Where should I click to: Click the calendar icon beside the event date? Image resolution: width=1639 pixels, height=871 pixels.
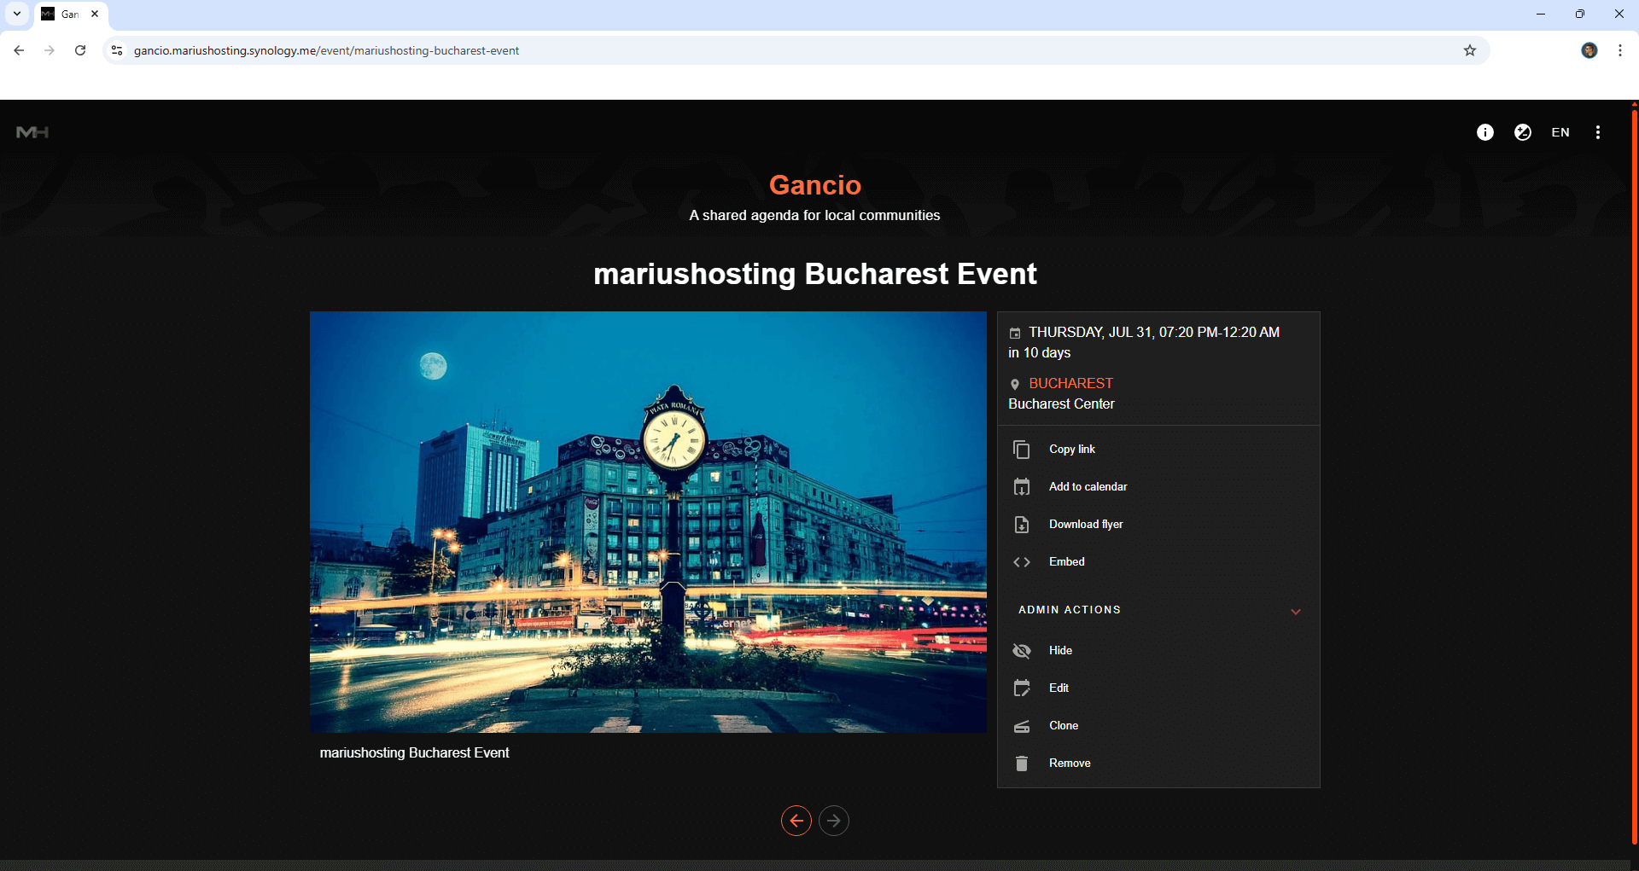(x=1015, y=333)
